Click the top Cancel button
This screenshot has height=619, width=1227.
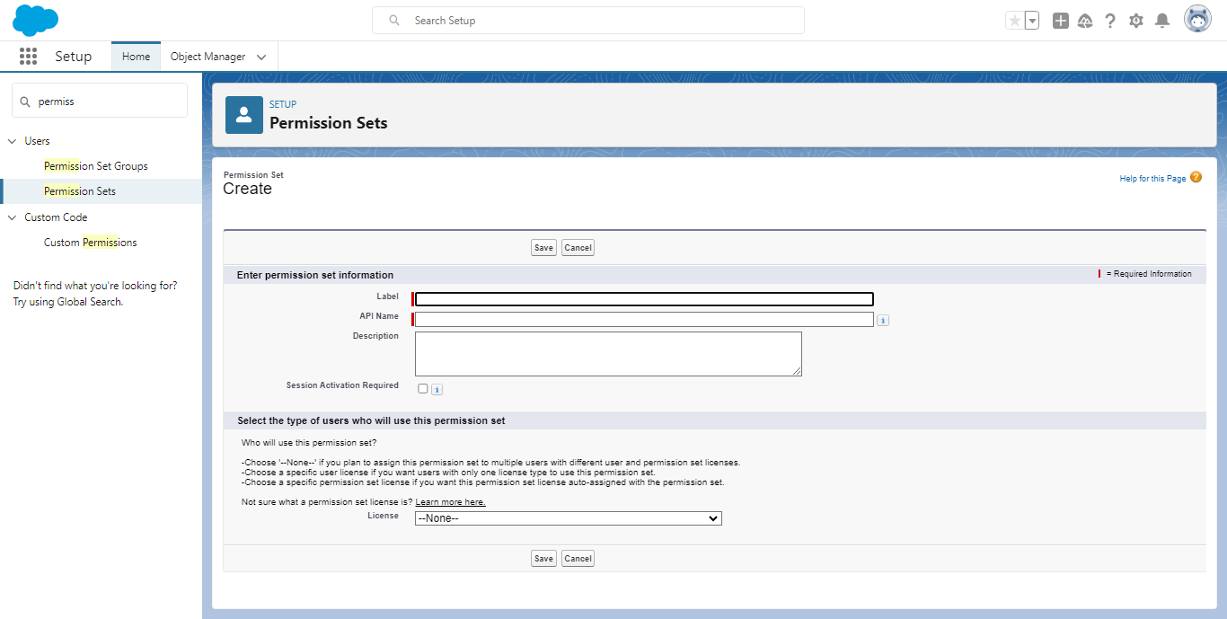(x=578, y=248)
